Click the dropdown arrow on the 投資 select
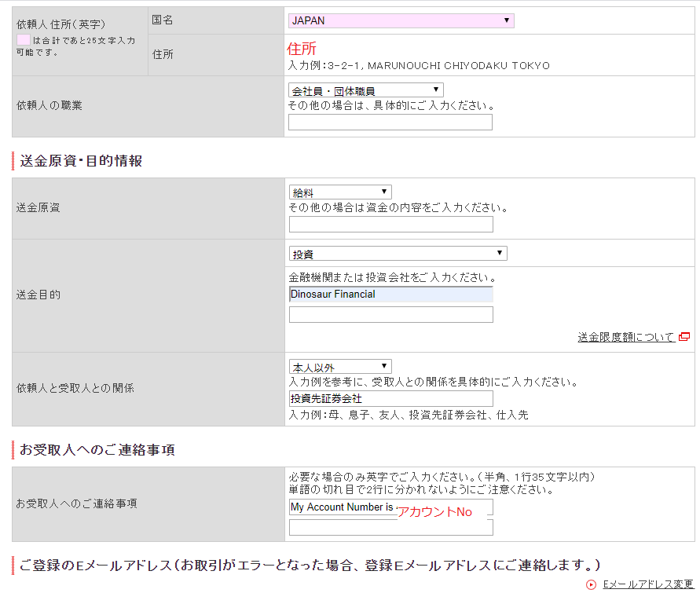This screenshot has width=700, height=593. pyautogui.click(x=500, y=253)
